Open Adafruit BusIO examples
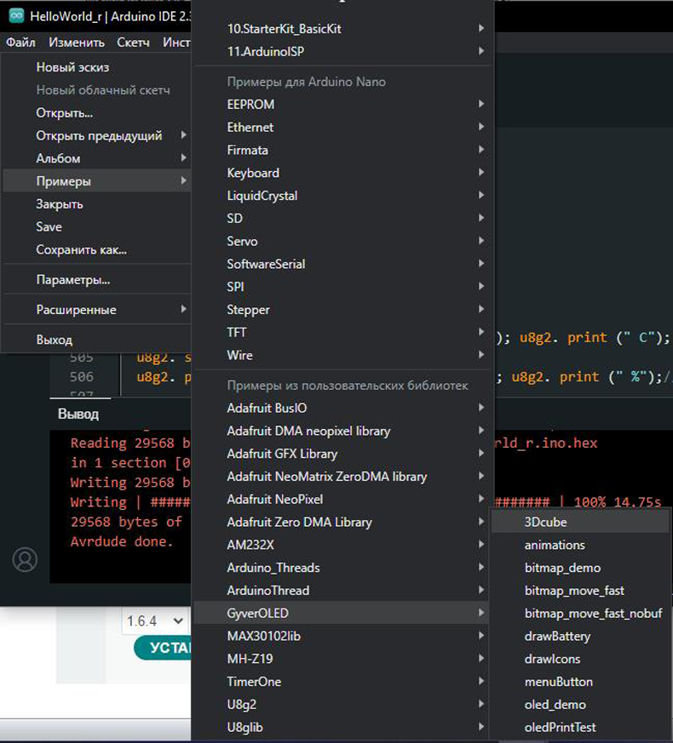The height and width of the screenshot is (743, 673). click(x=342, y=408)
